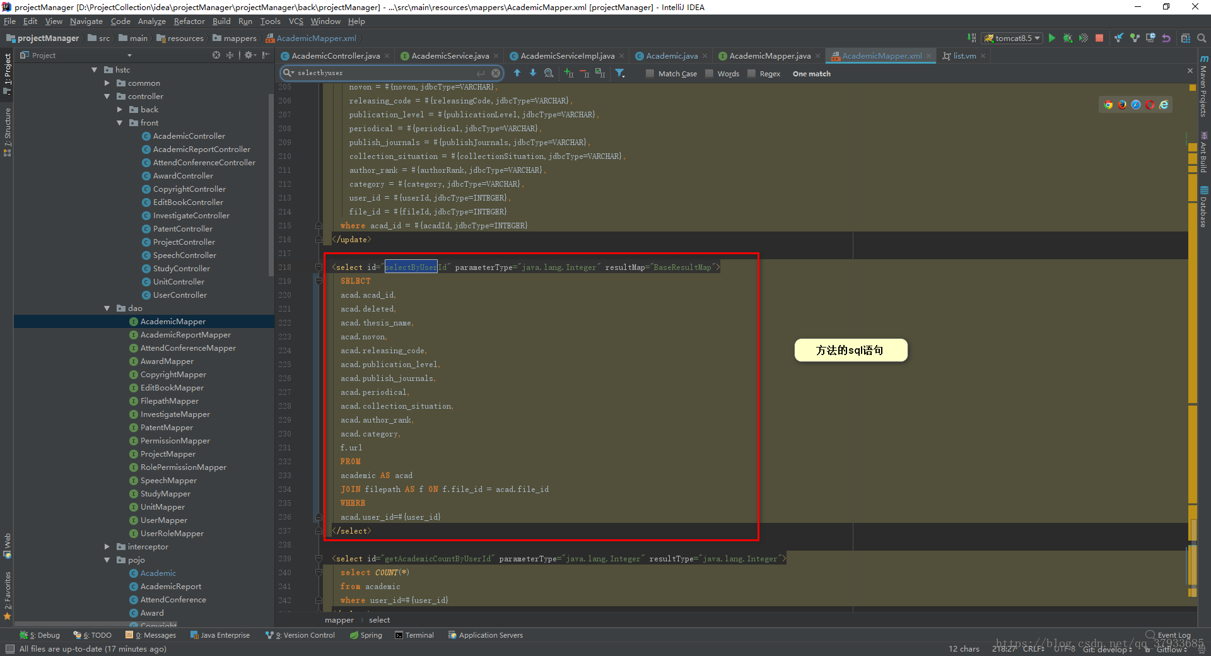Click the make project build icon
1211x656 pixels.
pos(972,38)
